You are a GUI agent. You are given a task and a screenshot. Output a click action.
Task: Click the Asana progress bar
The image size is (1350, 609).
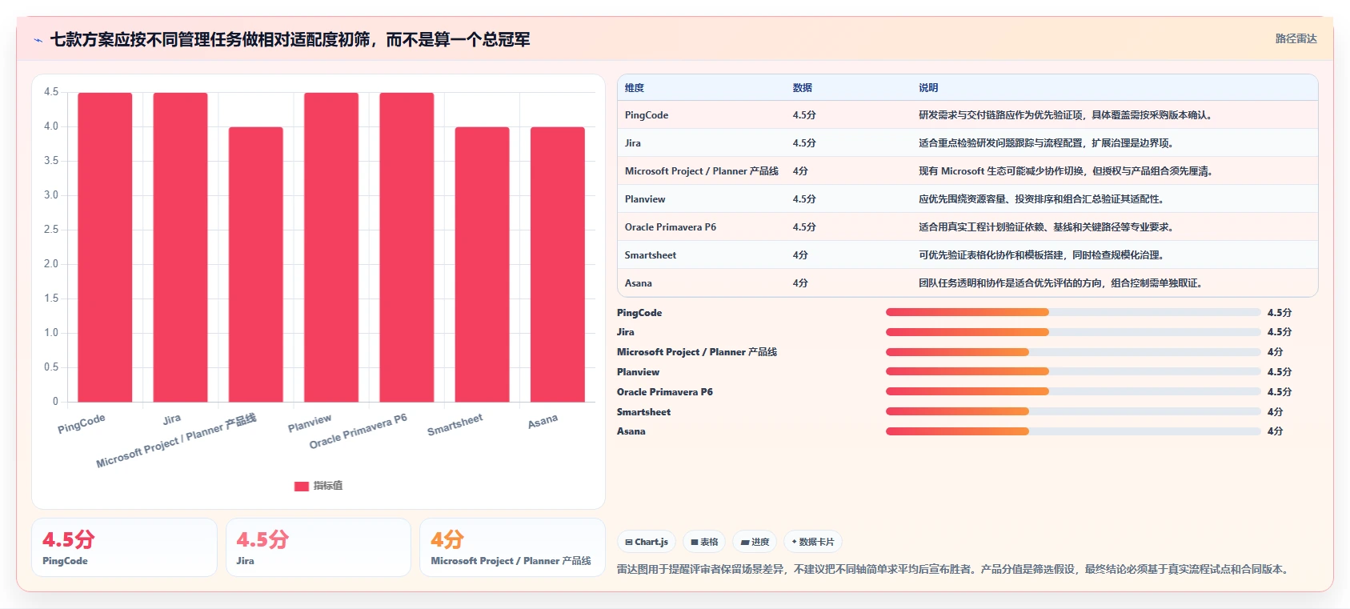coord(1073,431)
